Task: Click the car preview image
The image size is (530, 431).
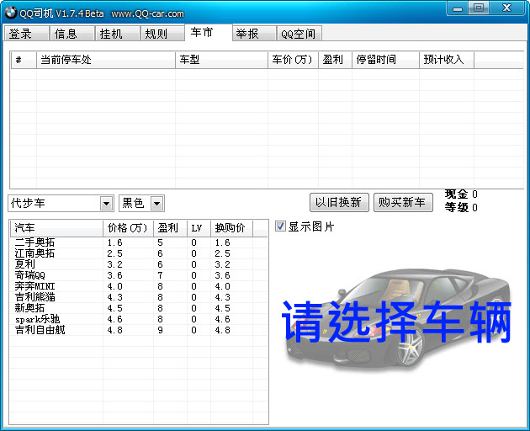Action: click(x=397, y=320)
